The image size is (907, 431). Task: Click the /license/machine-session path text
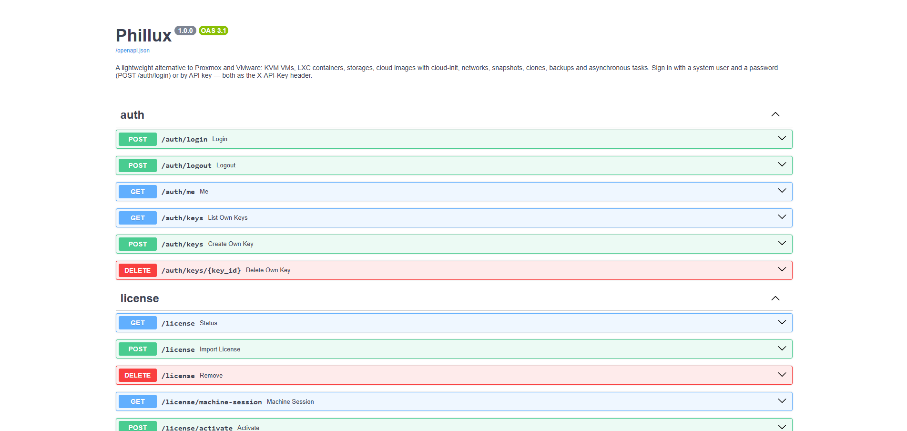212,402
